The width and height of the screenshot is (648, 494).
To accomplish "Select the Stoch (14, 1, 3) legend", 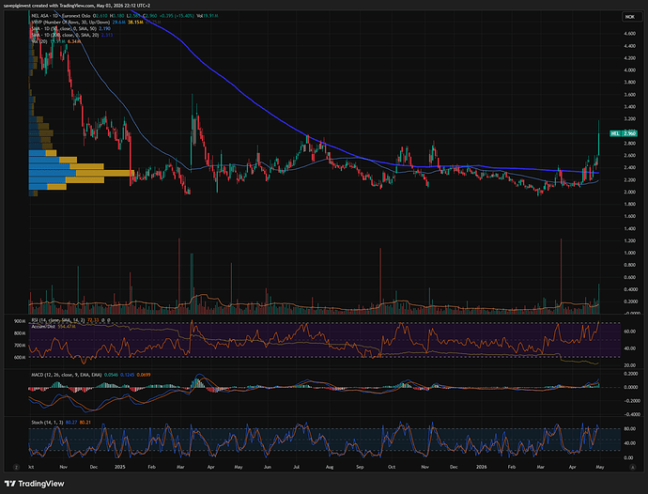I will 61,423.
